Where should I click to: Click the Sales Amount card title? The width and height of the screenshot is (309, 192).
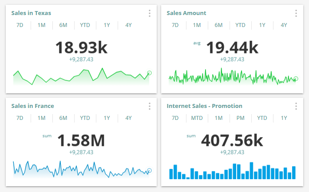point(186,13)
